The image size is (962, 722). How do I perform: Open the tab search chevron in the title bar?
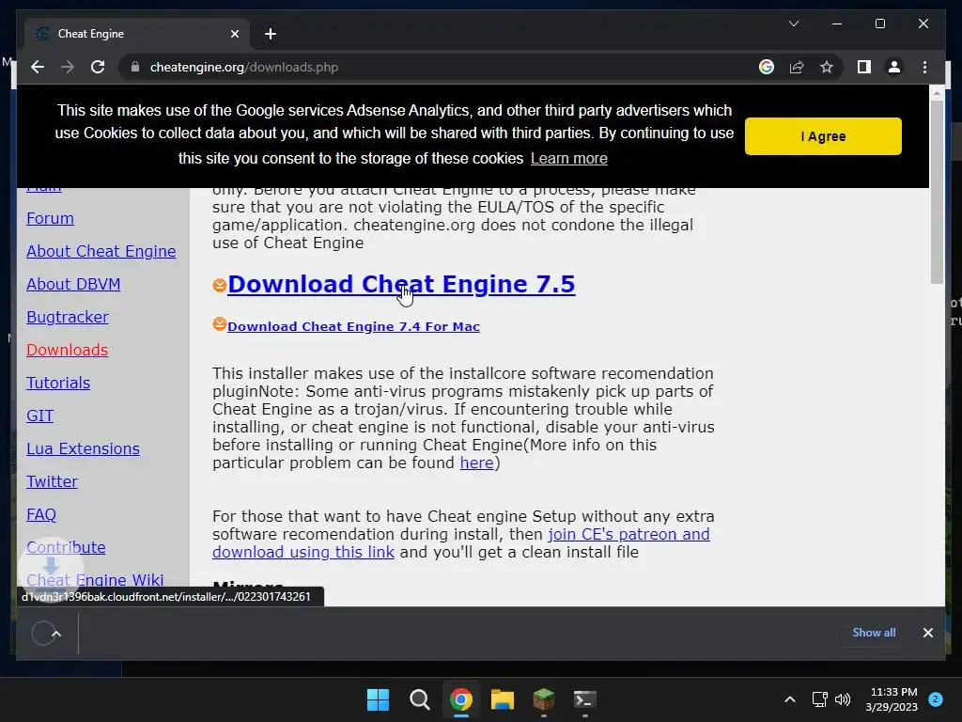(793, 24)
